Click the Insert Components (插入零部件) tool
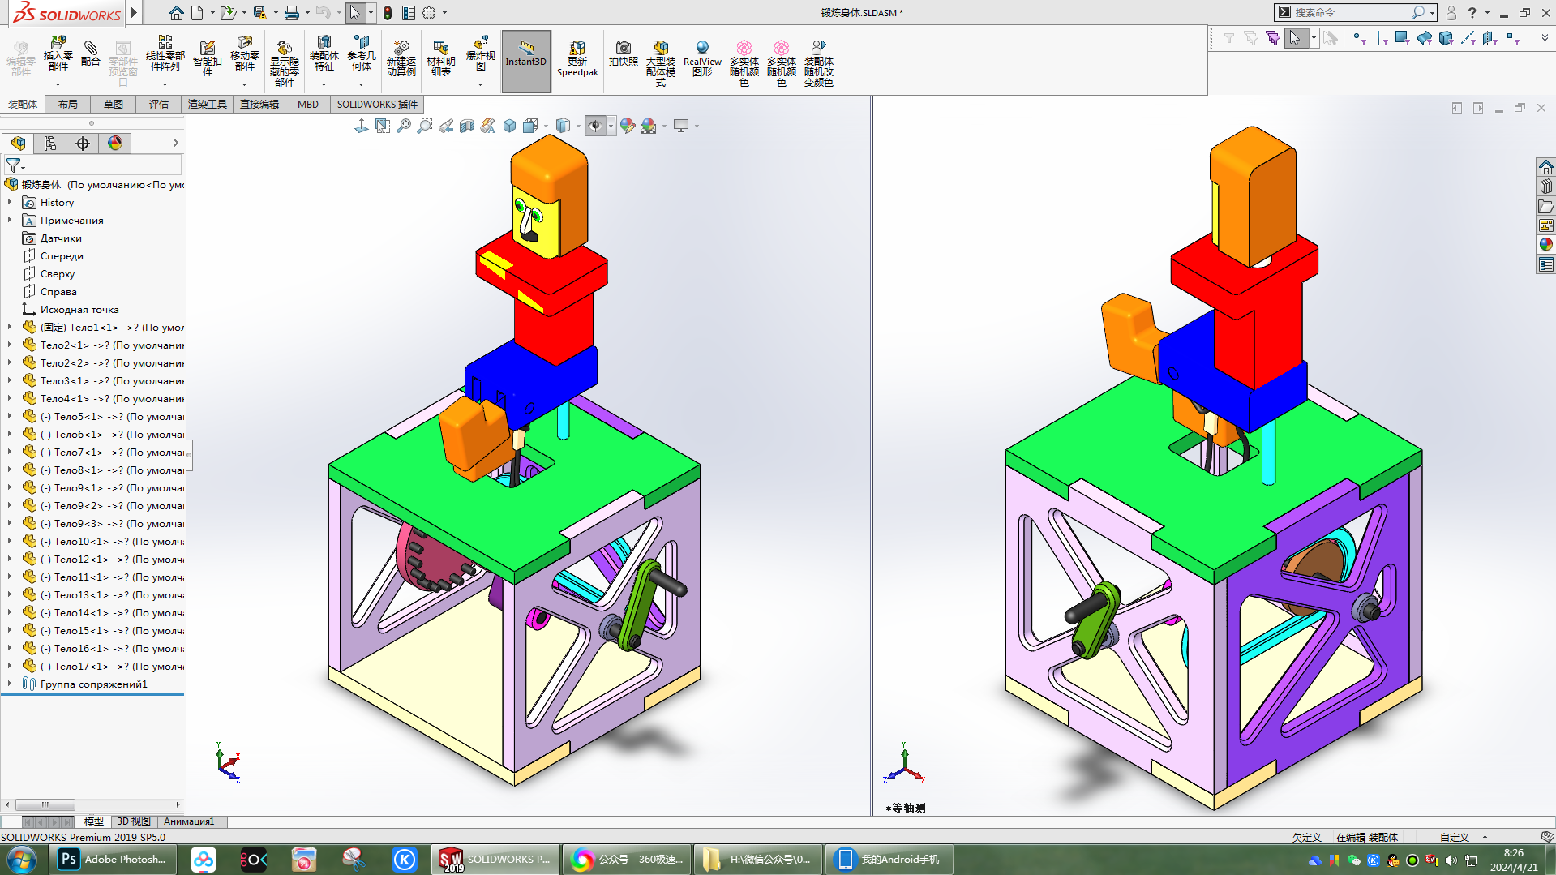The height and width of the screenshot is (875, 1556). coord(58,54)
